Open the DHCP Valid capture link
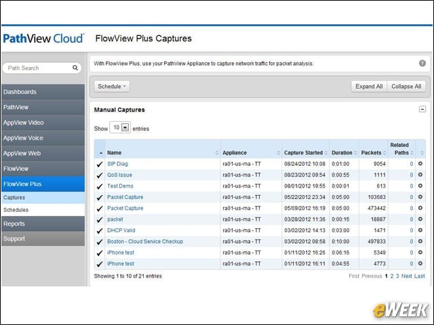This screenshot has height=325, width=434. tap(121, 230)
